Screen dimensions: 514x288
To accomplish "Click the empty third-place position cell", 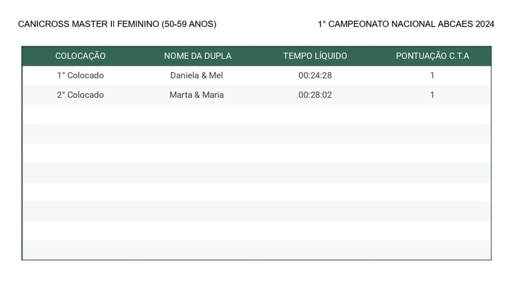I will [x=80, y=114].
